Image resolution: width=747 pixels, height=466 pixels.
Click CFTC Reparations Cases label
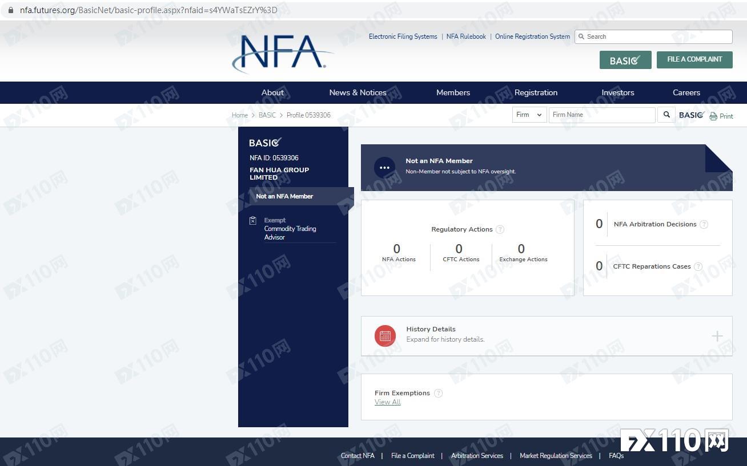(652, 266)
